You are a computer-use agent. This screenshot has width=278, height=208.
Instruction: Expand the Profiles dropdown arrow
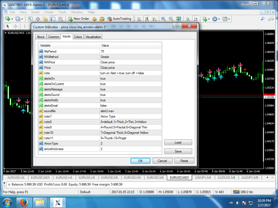(22, 19)
